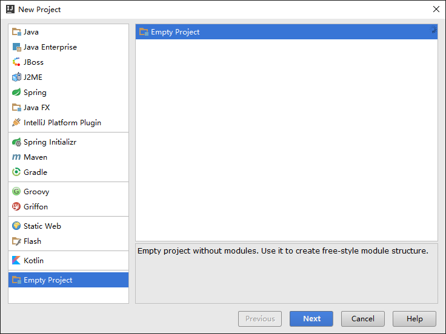This screenshot has height=334, width=446.
Task: Pick the JBoss colorful icon
Action: click(16, 62)
